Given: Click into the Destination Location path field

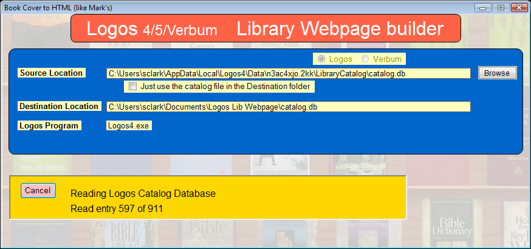Looking at the screenshot, I should pyautogui.click(x=288, y=107).
